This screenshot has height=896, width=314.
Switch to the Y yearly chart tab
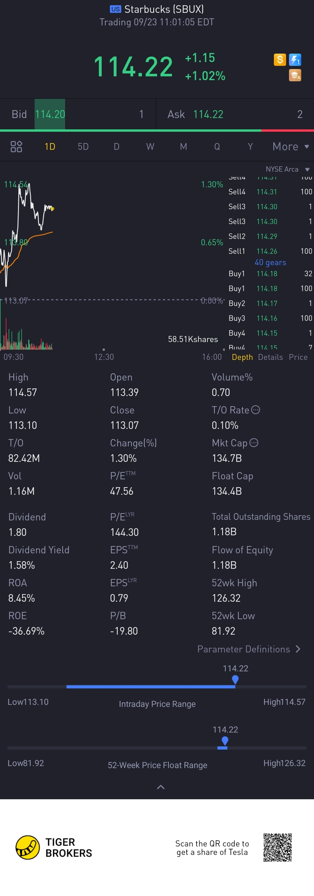tap(250, 147)
